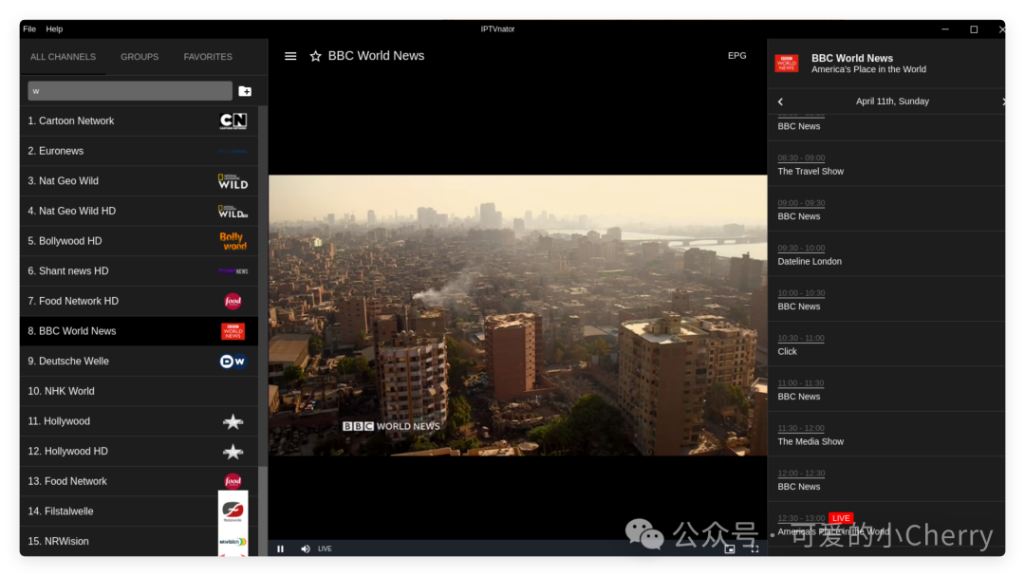Viewport: 1025px width, 576px height.
Task: Click the video playback area
Action: click(518, 315)
